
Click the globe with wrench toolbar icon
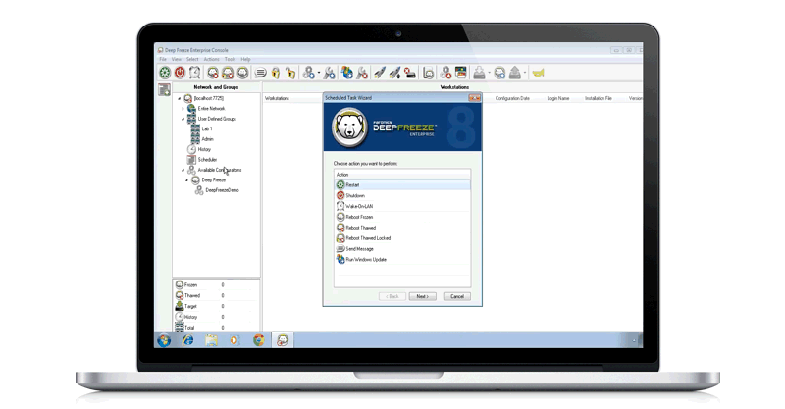pos(346,74)
